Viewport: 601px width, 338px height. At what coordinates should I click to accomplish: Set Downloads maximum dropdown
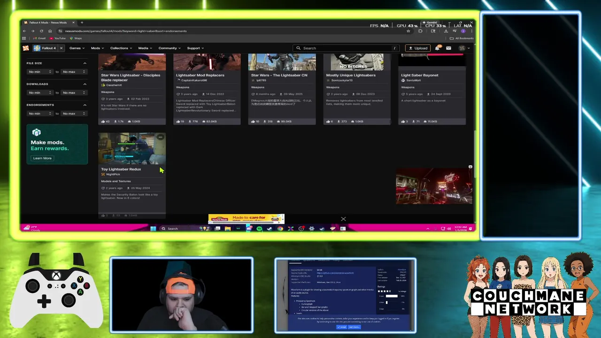[74, 92]
